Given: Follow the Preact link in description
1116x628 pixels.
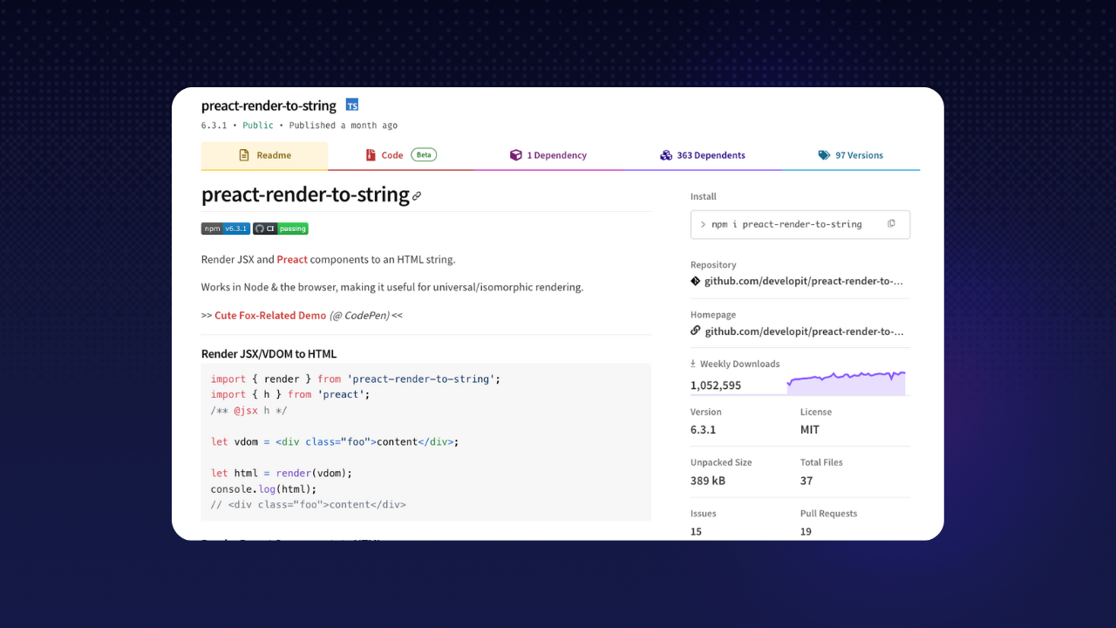Looking at the screenshot, I should 292,259.
